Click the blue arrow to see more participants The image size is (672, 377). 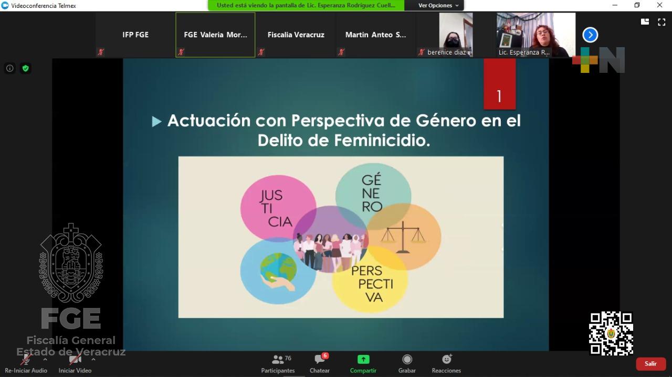(x=590, y=35)
